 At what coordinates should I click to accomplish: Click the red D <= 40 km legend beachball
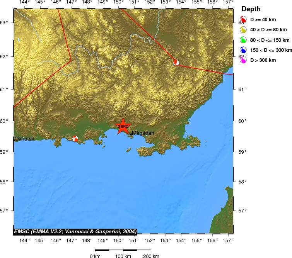click(243, 19)
